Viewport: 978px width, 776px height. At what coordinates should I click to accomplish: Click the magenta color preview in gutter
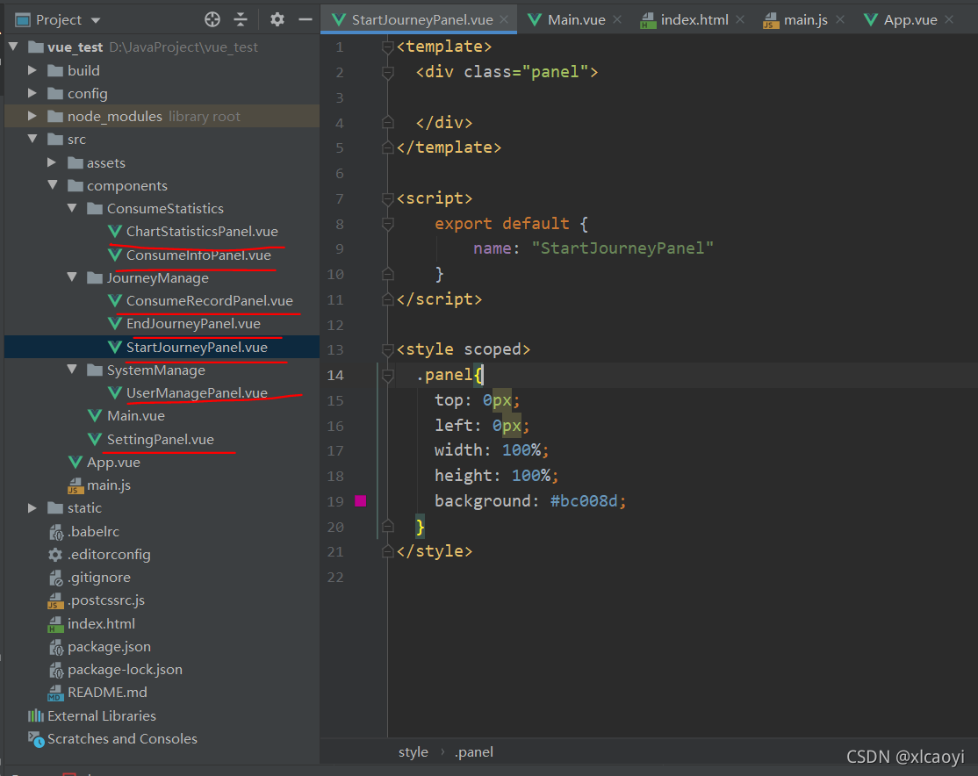click(361, 501)
